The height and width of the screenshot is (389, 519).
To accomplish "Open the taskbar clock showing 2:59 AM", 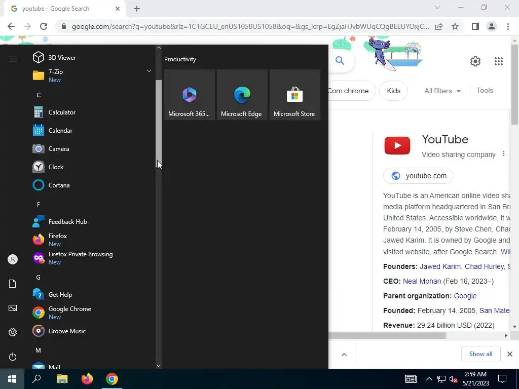I will coord(475,379).
